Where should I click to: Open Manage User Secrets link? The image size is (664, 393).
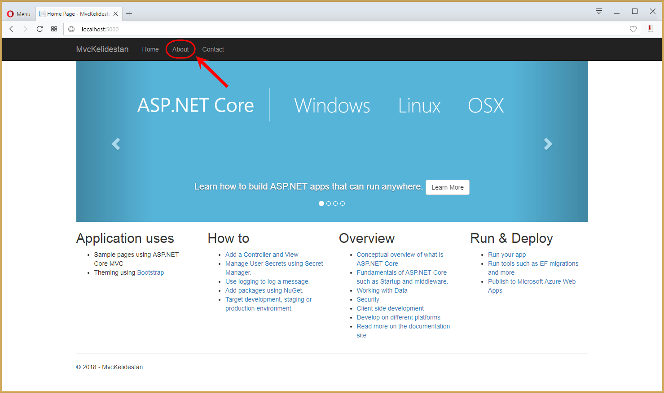point(274,268)
